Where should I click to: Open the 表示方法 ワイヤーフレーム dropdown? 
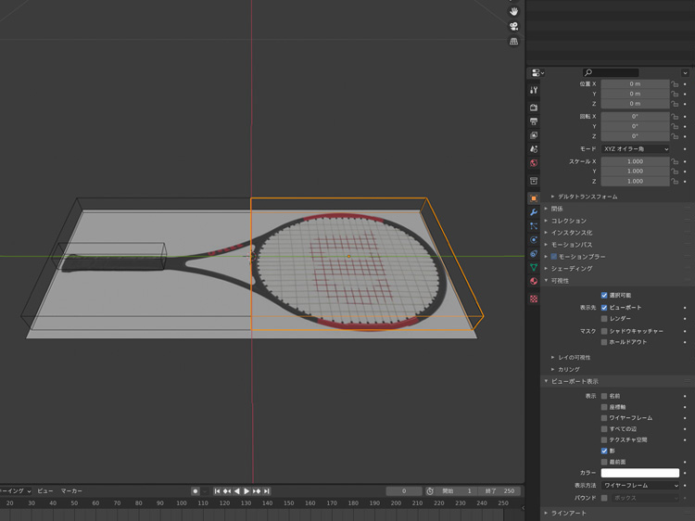click(640, 485)
